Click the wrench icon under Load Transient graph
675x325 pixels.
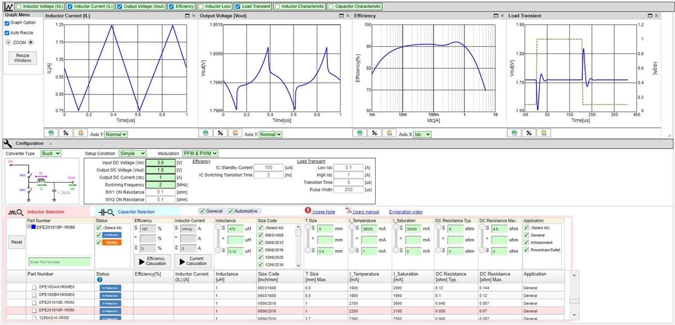pyautogui.click(x=529, y=133)
